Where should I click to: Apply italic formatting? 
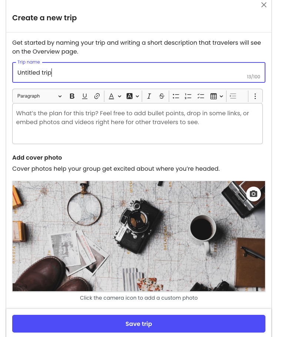pos(149,96)
